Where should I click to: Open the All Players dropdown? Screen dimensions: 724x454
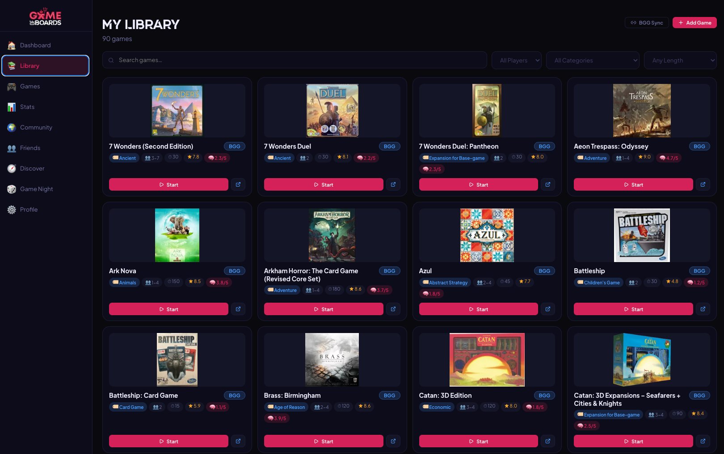517,60
